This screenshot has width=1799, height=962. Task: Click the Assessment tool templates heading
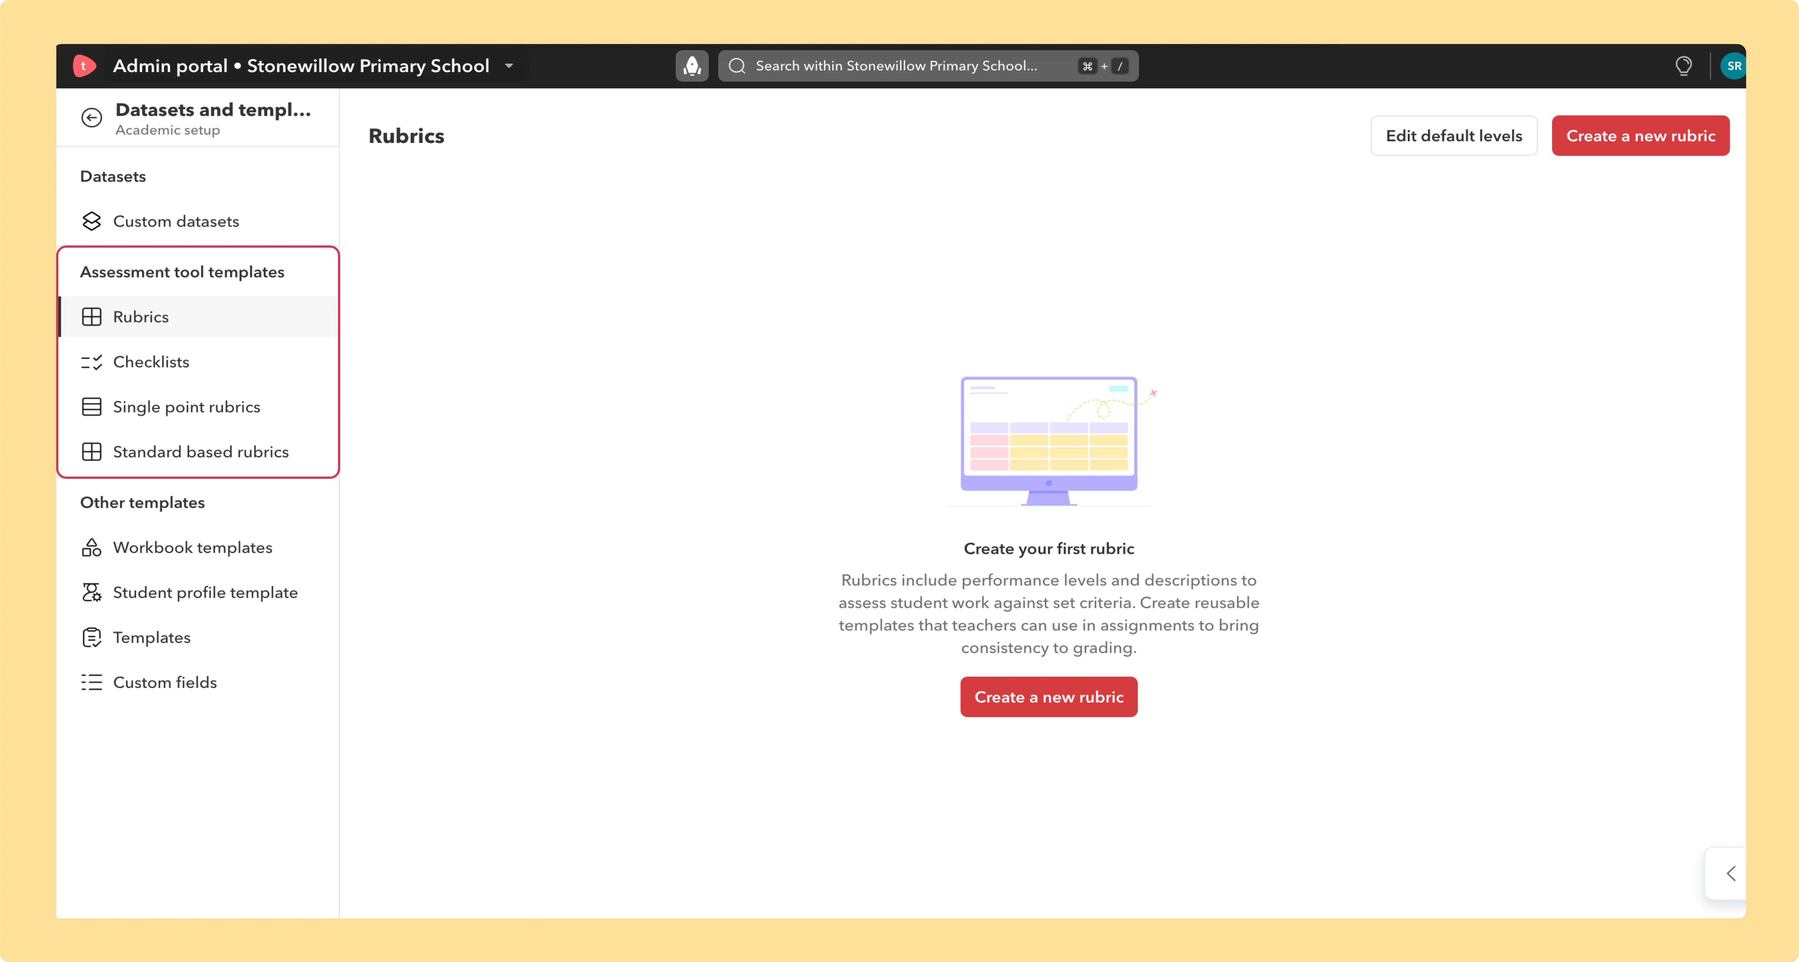182,272
